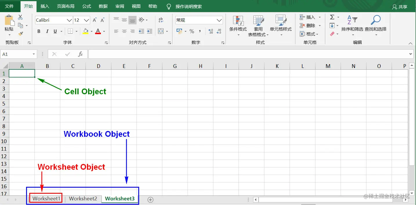Click the Decrease Decimal icon
This screenshot has width=416, height=205.
pos(219,31)
